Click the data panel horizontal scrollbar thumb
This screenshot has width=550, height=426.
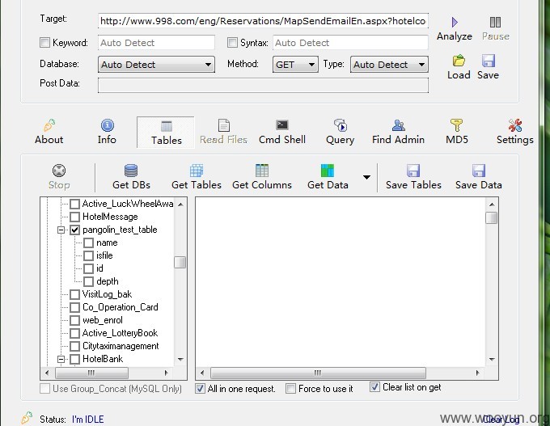click(x=318, y=373)
